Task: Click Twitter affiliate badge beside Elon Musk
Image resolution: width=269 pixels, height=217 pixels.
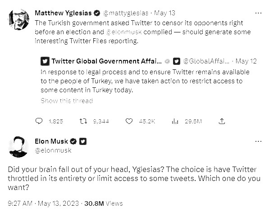Action: pyautogui.click(x=83, y=141)
